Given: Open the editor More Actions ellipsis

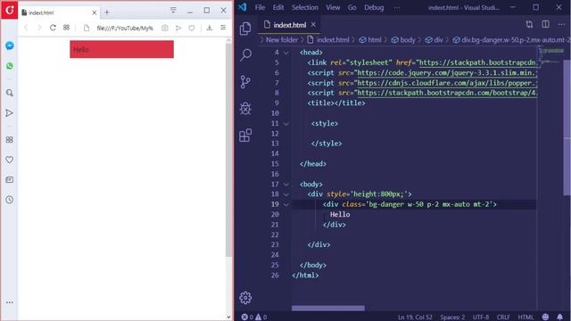Looking at the screenshot, I should [561, 24].
